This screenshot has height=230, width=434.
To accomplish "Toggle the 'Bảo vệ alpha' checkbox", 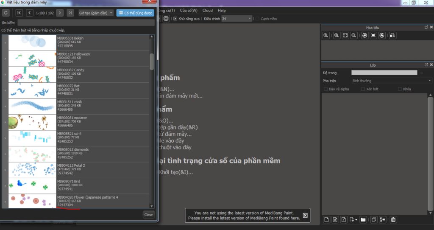I will click(x=326, y=89).
